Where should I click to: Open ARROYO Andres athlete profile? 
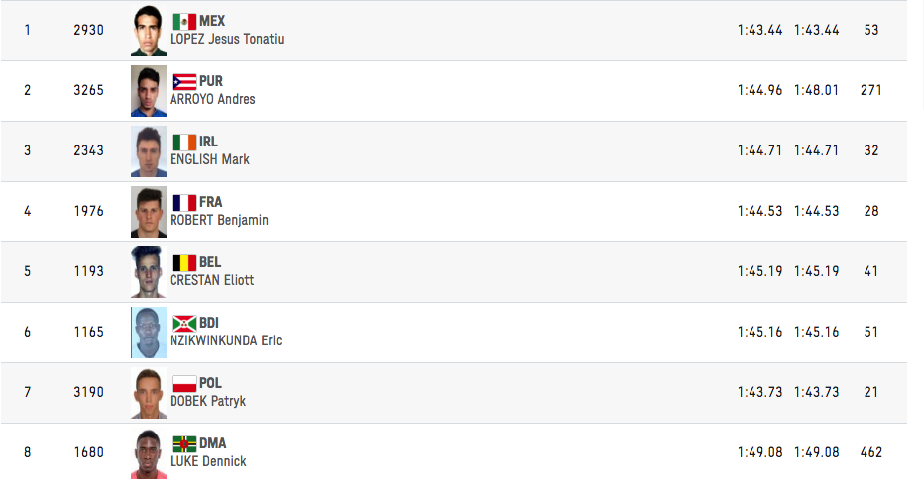point(212,99)
